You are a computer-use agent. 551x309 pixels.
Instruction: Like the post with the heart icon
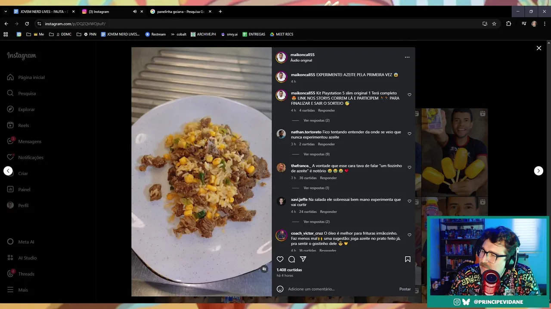click(x=280, y=259)
